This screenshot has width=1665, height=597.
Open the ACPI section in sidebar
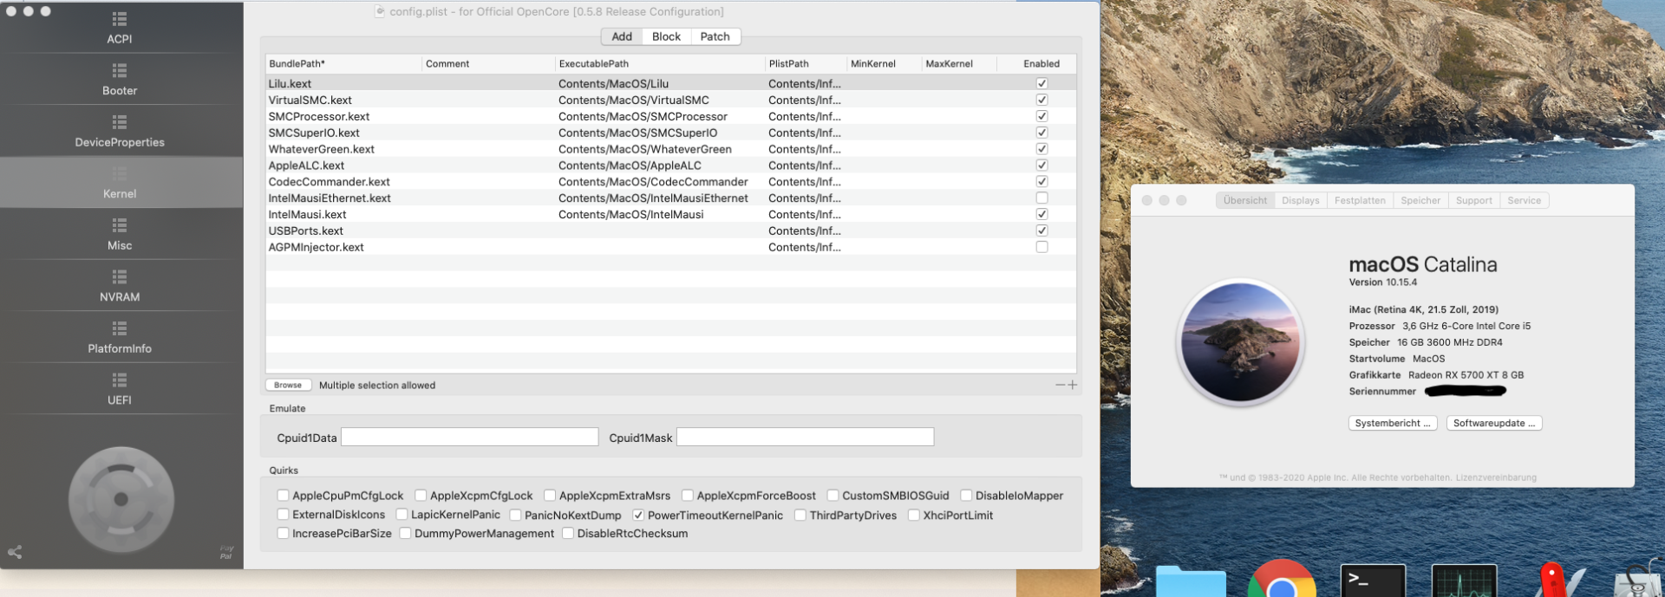coord(120,28)
